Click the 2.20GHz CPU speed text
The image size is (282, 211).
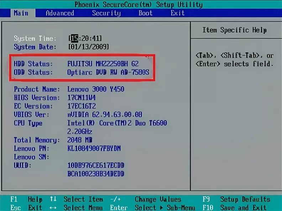pyautogui.click(x=80, y=132)
